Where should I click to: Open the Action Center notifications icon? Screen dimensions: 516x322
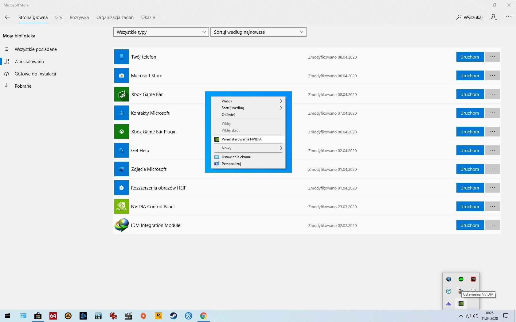point(506,316)
